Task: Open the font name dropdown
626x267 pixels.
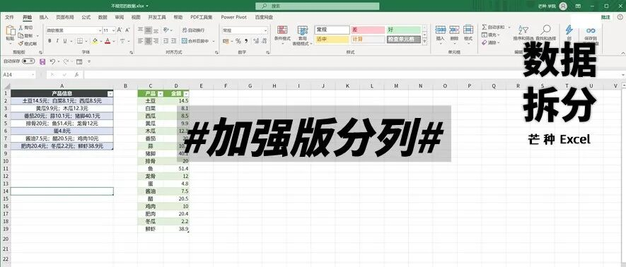Action: click(x=100, y=30)
